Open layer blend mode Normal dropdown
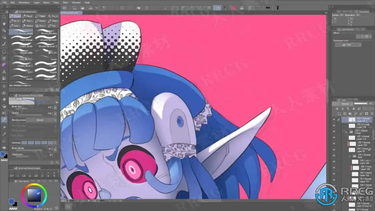Viewport: 375px width, 211px height. tap(347, 103)
